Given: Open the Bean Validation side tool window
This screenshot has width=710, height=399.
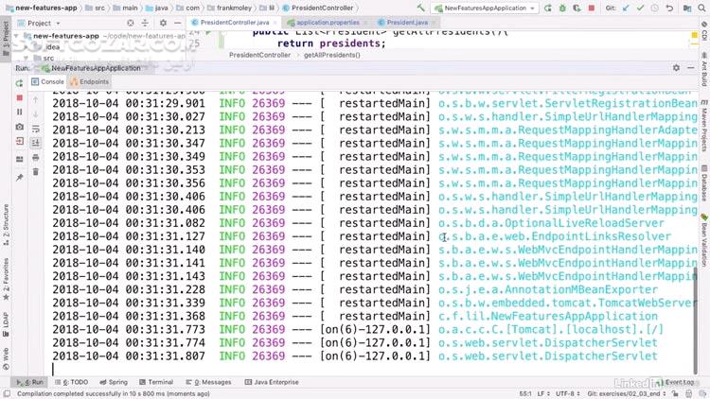Looking at the screenshot, I should click(704, 240).
